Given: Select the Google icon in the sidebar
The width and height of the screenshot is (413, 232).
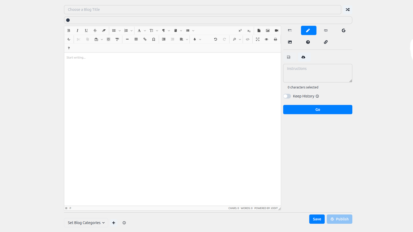Looking at the screenshot, I should click(343, 30).
